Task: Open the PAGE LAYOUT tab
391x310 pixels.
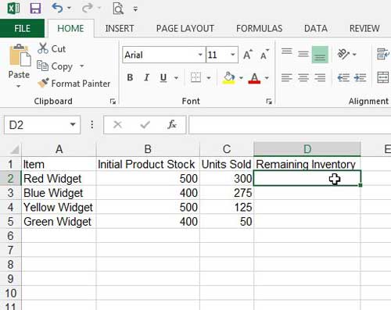Action: click(x=185, y=28)
